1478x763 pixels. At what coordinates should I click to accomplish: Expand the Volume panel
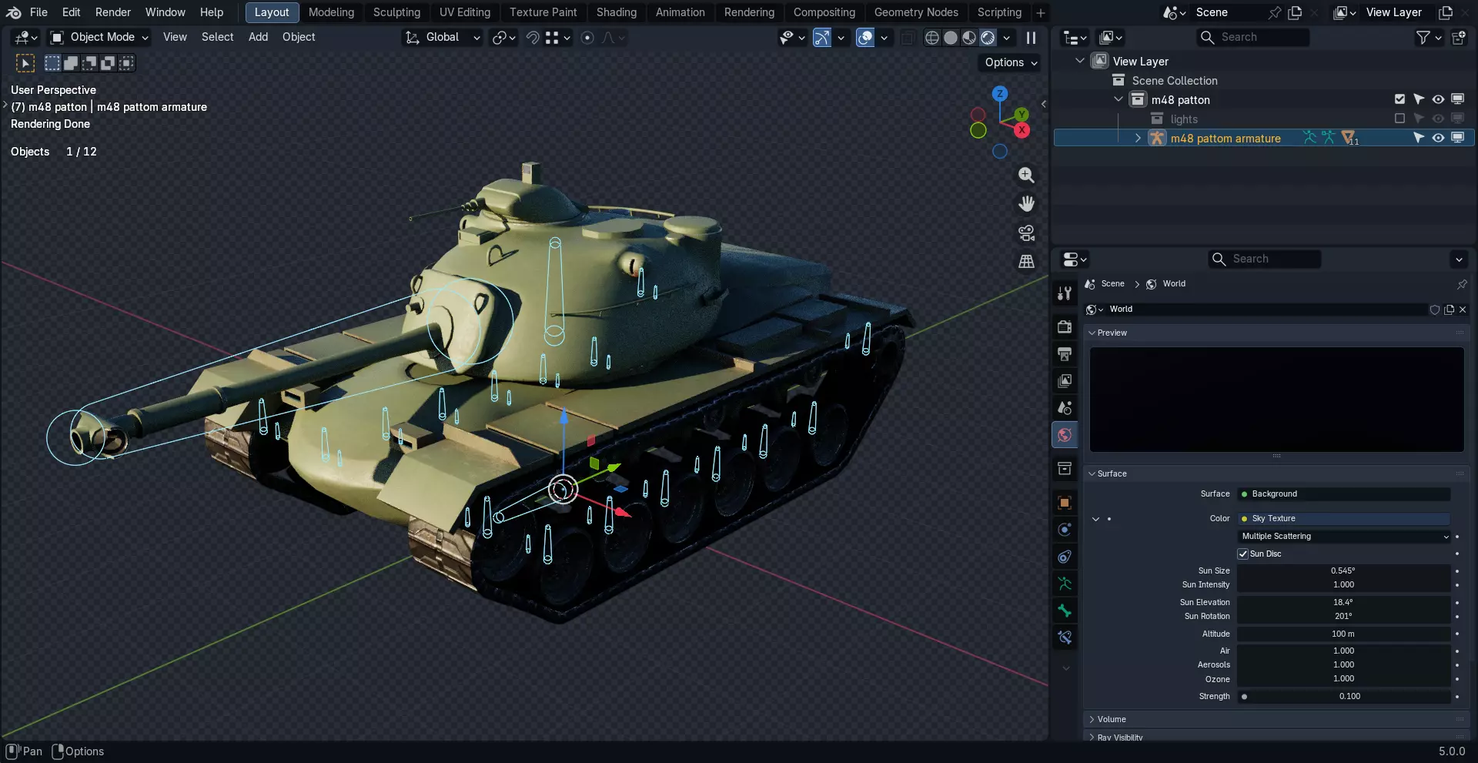(x=1092, y=720)
